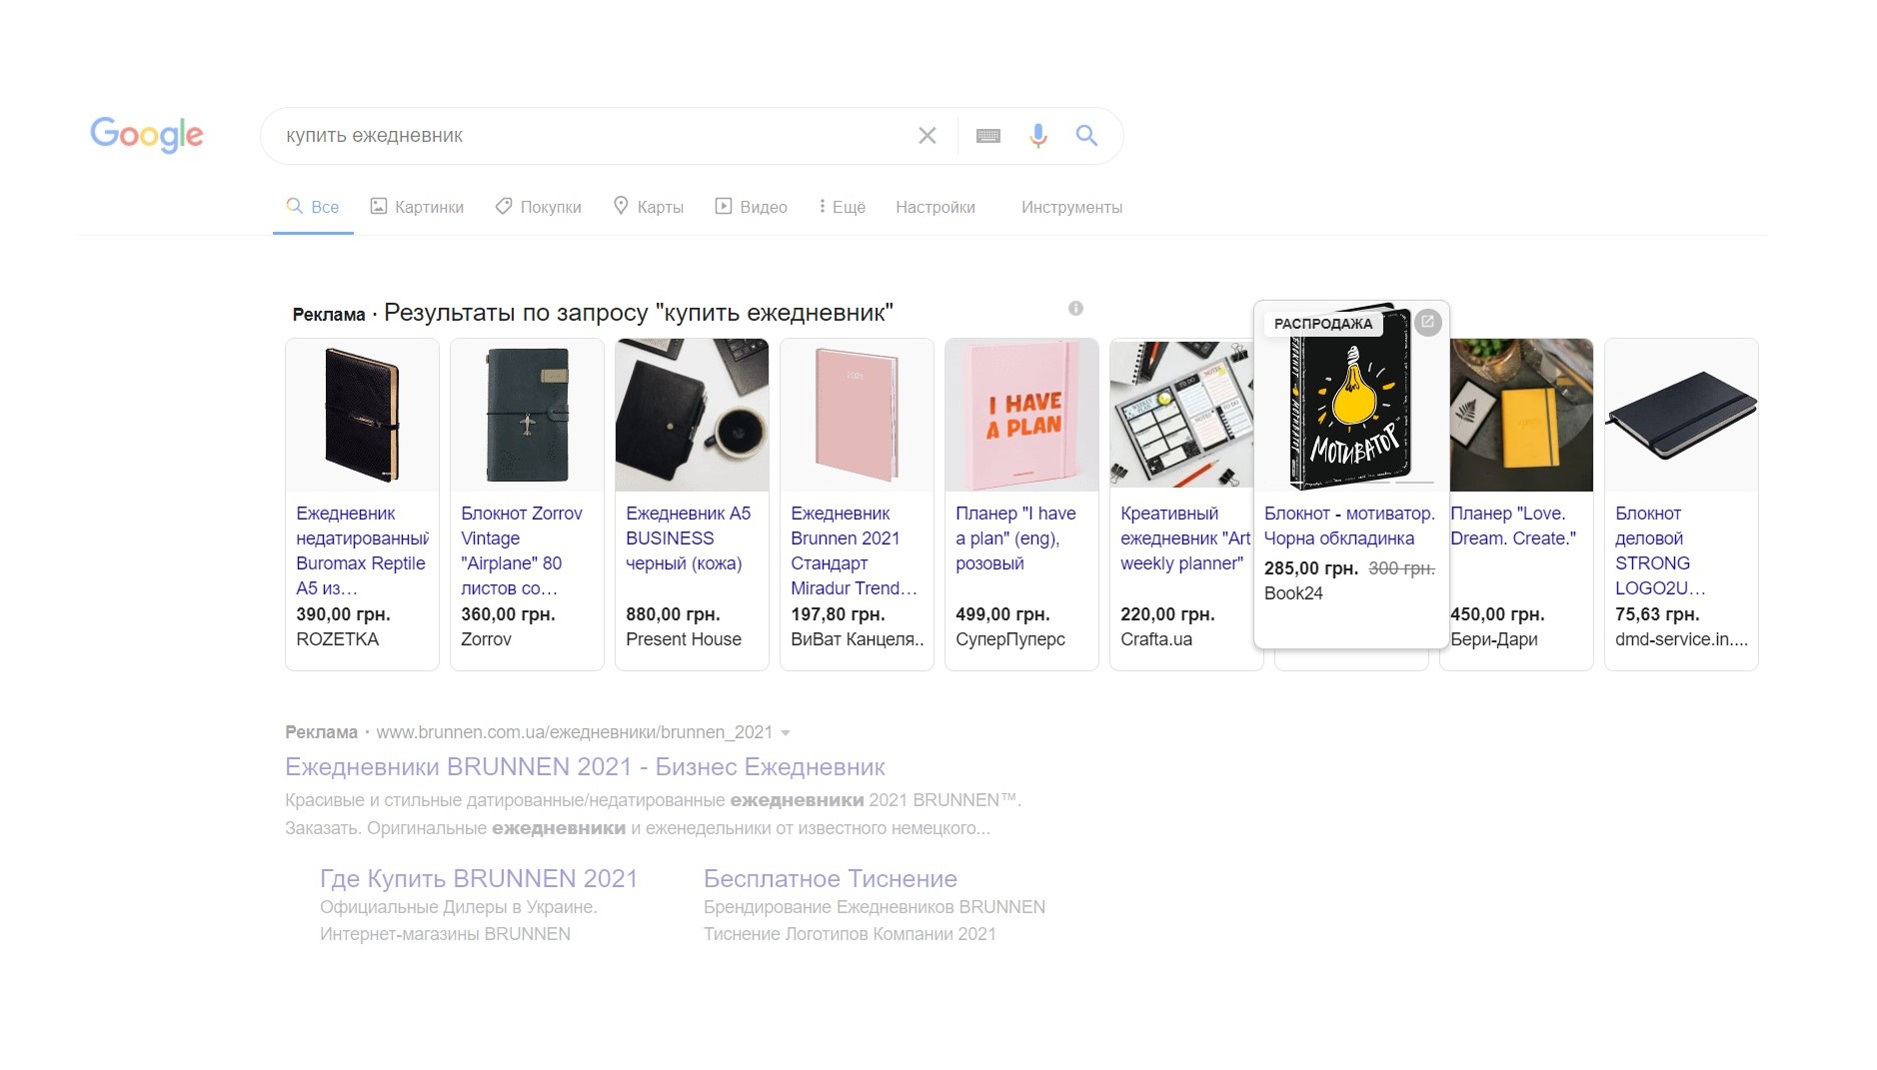The width and height of the screenshot is (1877, 1070).
Task: Open external link icon on Мотиватор card
Action: pos(1427,323)
